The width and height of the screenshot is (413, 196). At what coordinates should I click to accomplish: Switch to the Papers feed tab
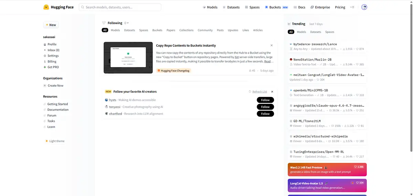pyautogui.click(x=171, y=30)
